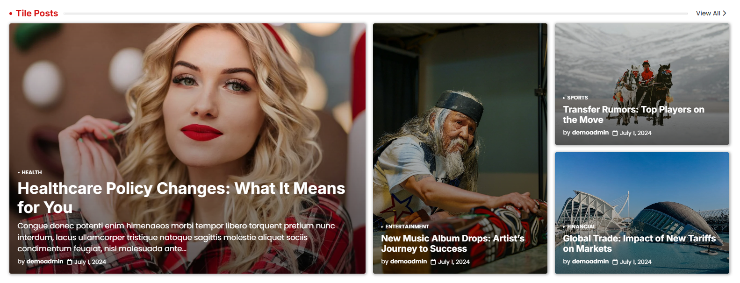Open the Transfer Rumors headline
The height and width of the screenshot is (283, 740).
(633, 114)
